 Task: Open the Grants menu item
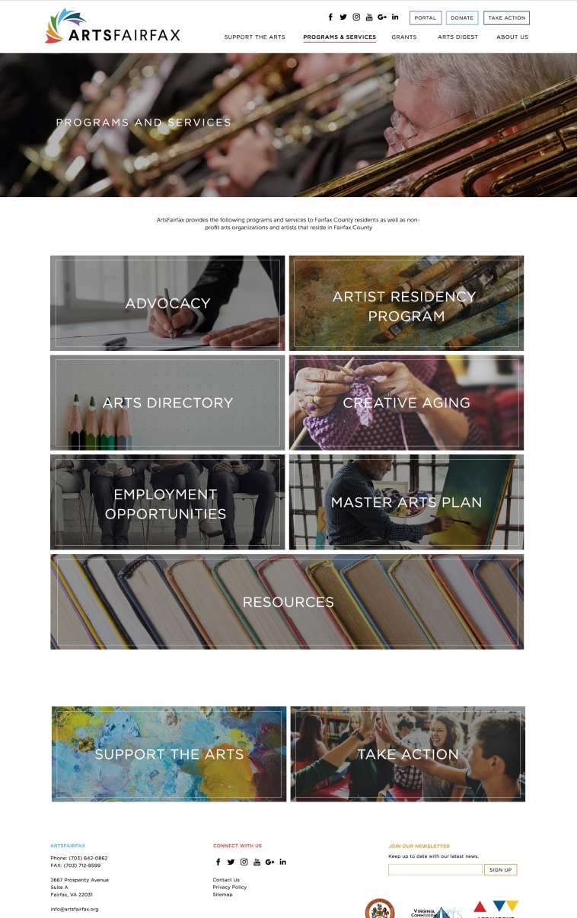(x=404, y=37)
